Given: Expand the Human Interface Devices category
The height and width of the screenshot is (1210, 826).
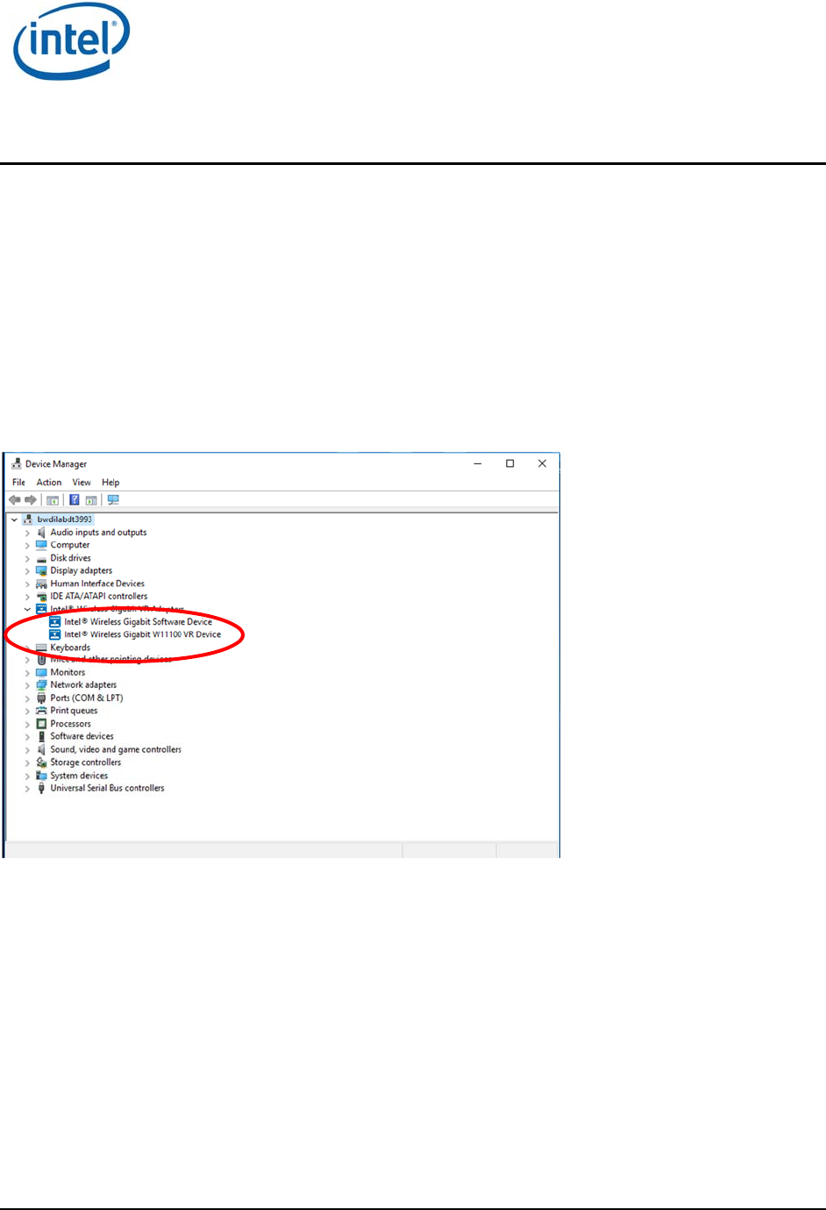Looking at the screenshot, I should click(x=27, y=584).
